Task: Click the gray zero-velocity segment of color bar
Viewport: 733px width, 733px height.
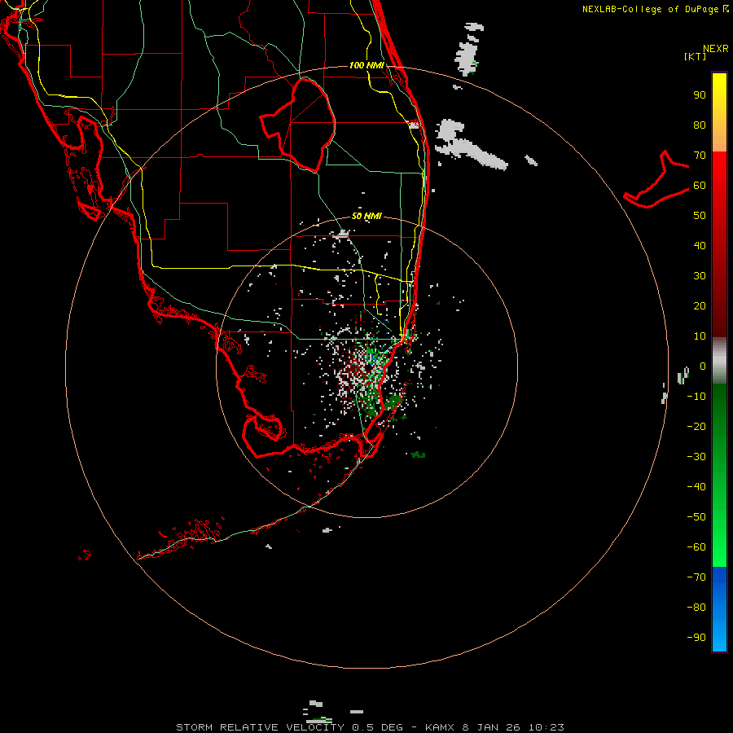Action: point(719,361)
